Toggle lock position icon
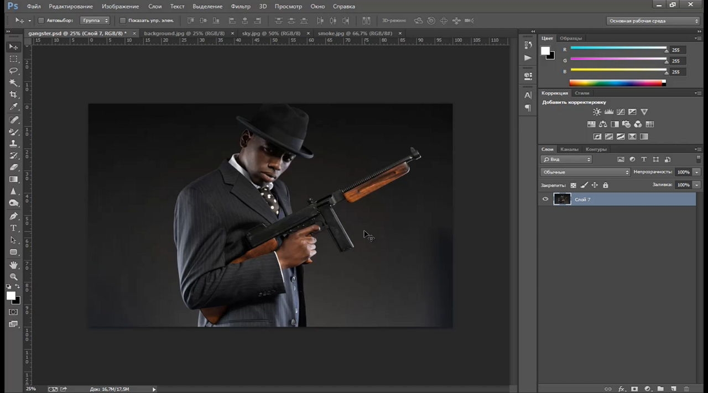The height and width of the screenshot is (393, 708). click(x=595, y=185)
